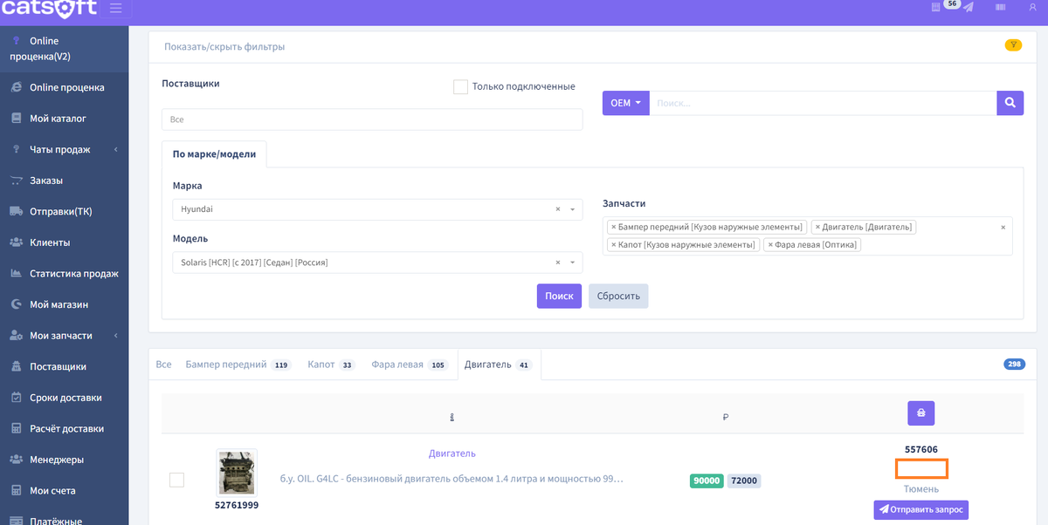Click the Online проценка sidebar icon
Screen dimensions: 1048x525
(16, 87)
